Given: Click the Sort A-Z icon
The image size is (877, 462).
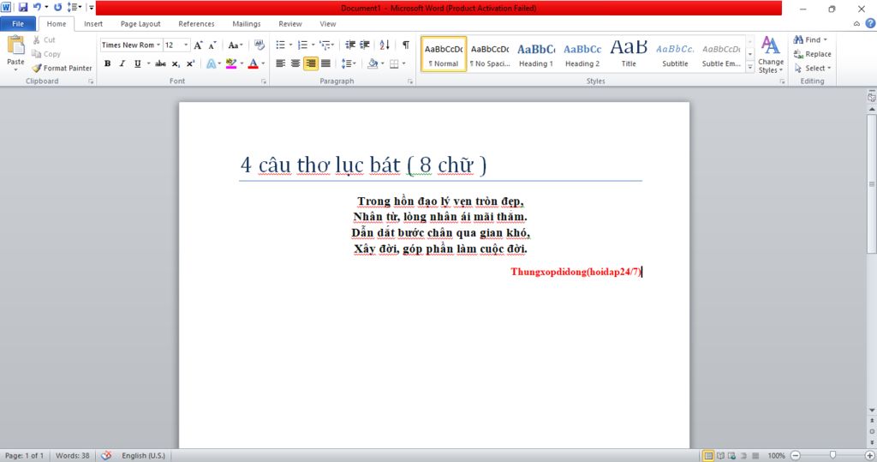Looking at the screenshot, I should coord(385,45).
